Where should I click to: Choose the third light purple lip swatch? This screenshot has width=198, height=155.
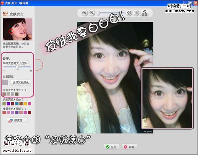pyautogui.click(x=13, y=113)
